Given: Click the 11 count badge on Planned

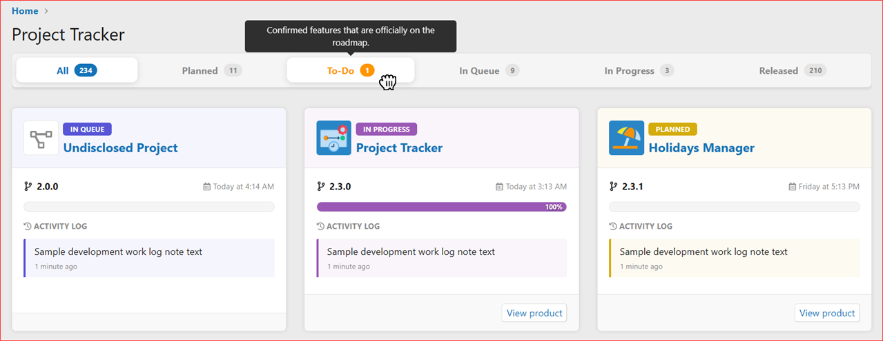Looking at the screenshot, I should pos(233,70).
